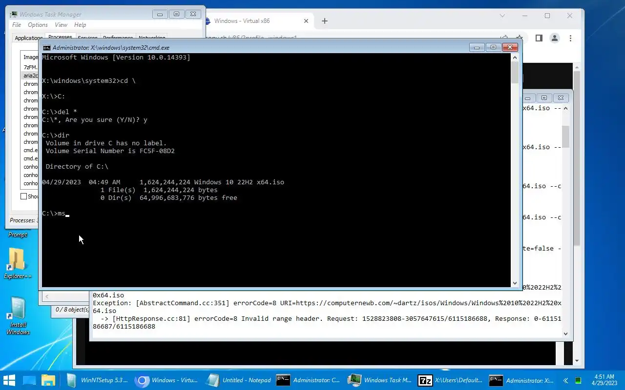Select 7zFM process row in Task Manager
The width and height of the screenshot is (625, 390).
[x=30, y=67]
